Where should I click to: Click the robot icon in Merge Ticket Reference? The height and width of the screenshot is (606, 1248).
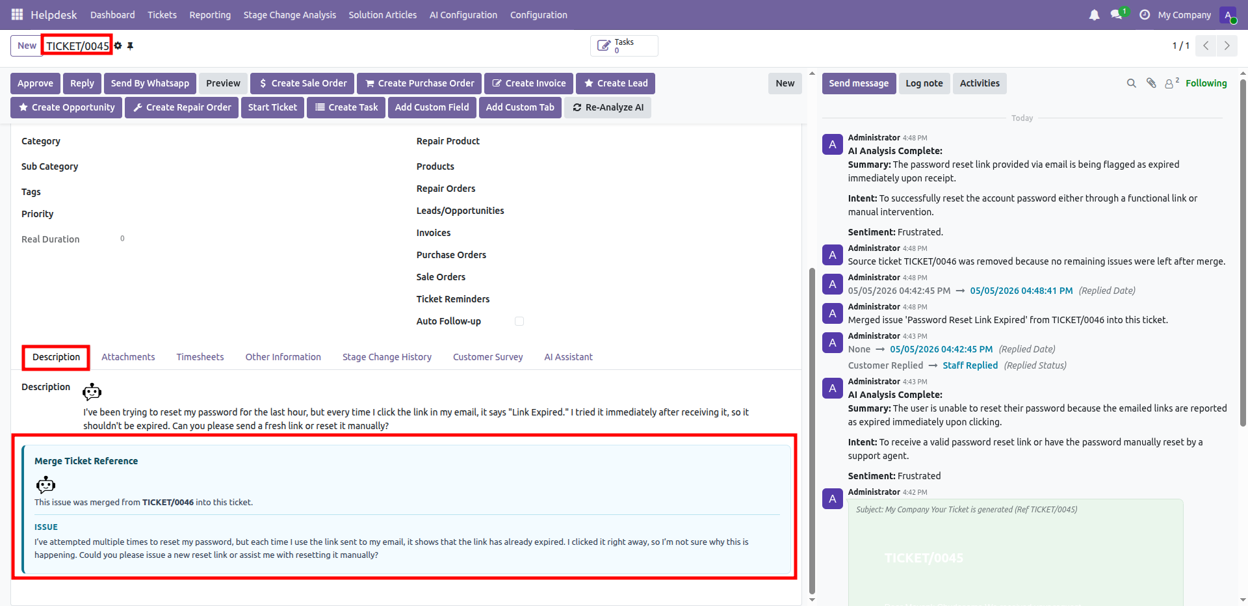pyautogui.click(x=45, y=485)
